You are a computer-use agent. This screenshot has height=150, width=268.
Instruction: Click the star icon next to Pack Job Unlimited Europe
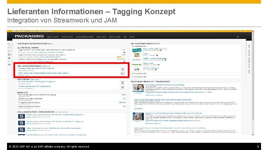click(x=158, y=50)
